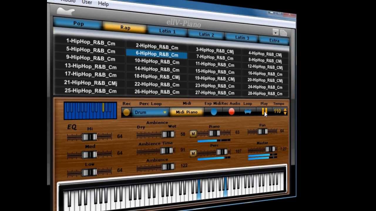Select preset 26-HipHop_R&B_Cm
This screenshot has height=211, width=376.
pos(157,92)
